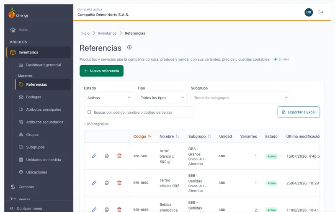The image size is (335, 212).
Task: Click the search by código input field
Action: [x=139, y=112]
